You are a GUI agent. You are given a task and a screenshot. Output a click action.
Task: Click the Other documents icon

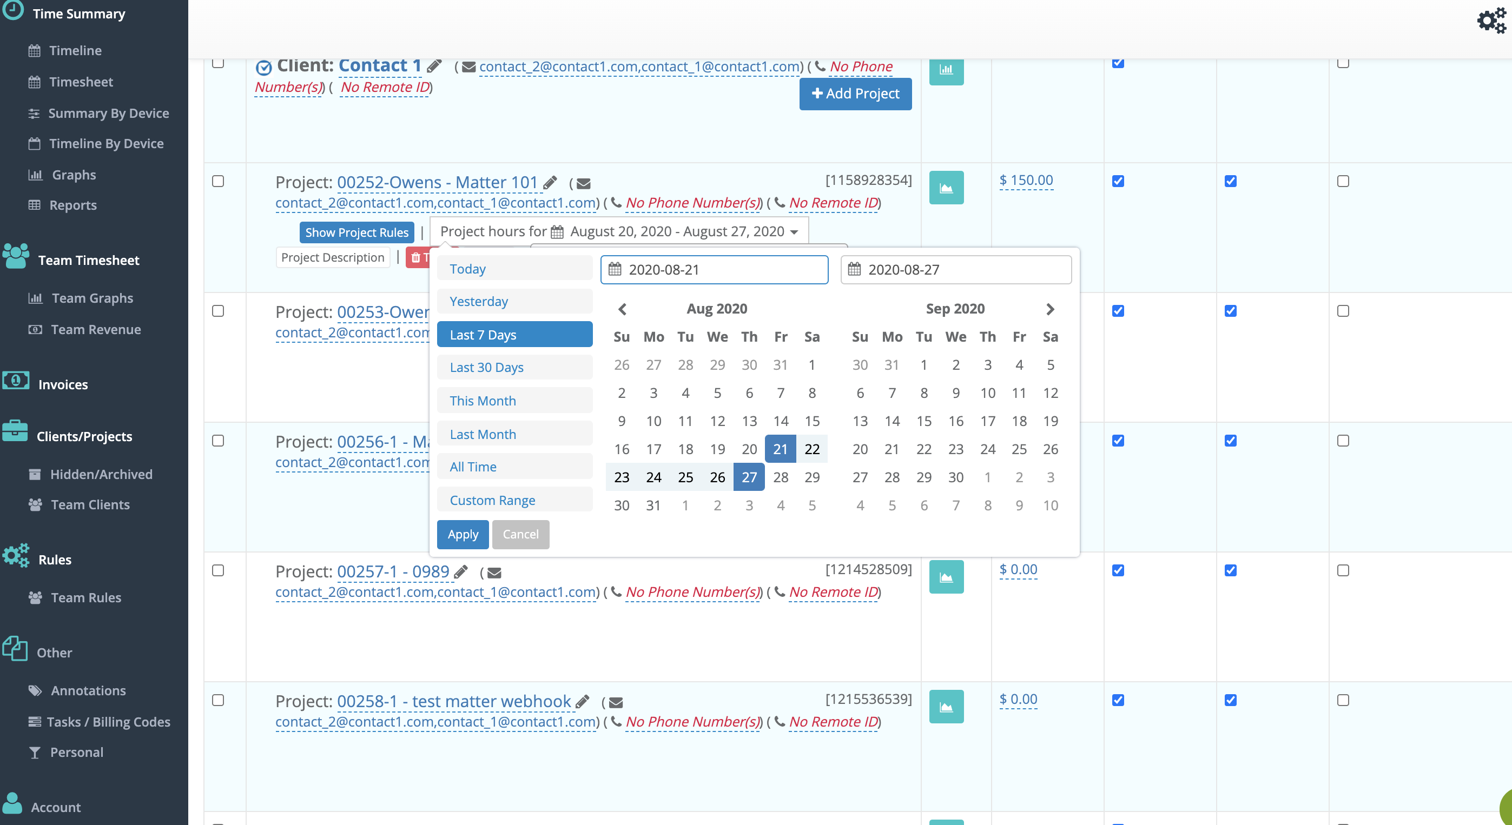tap(15, 648)
